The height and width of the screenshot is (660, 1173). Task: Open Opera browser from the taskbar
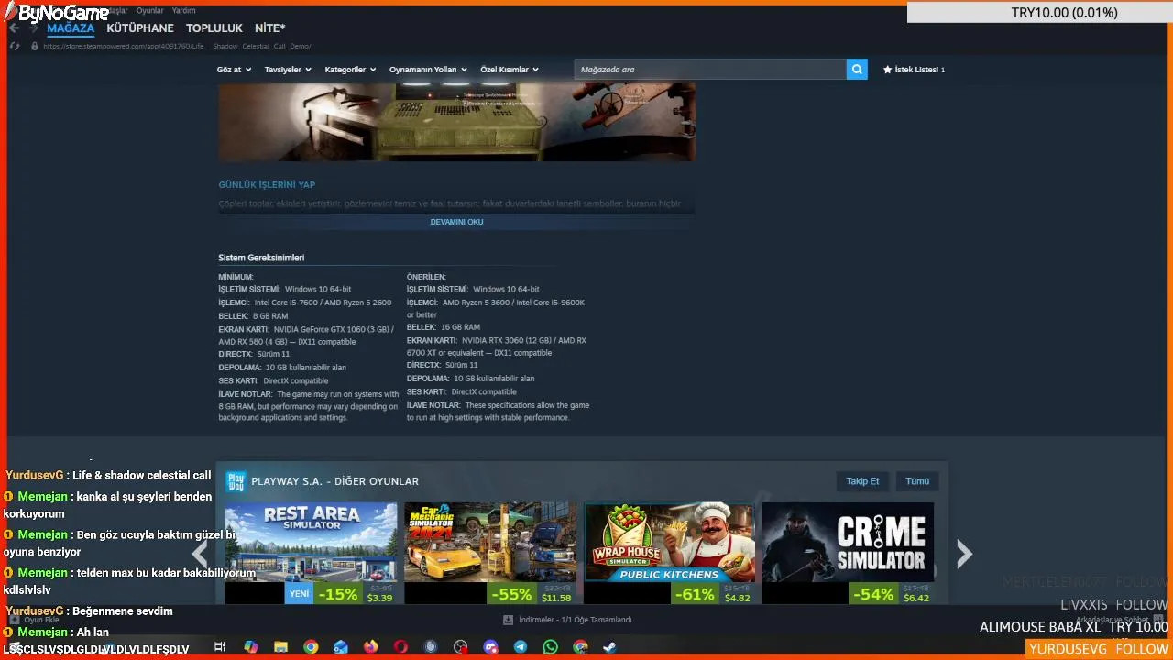pos(400,647)
